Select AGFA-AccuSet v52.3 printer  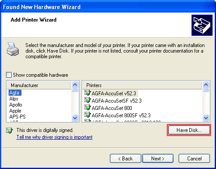click(114, 94)
